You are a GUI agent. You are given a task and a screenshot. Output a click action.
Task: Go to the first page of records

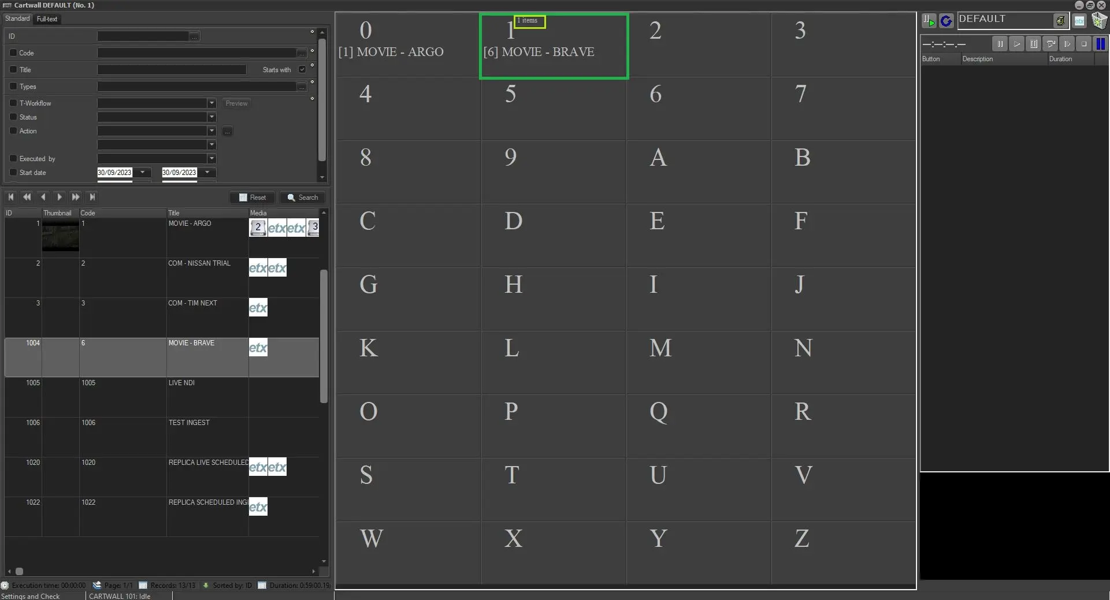click(x=11, y=197)
